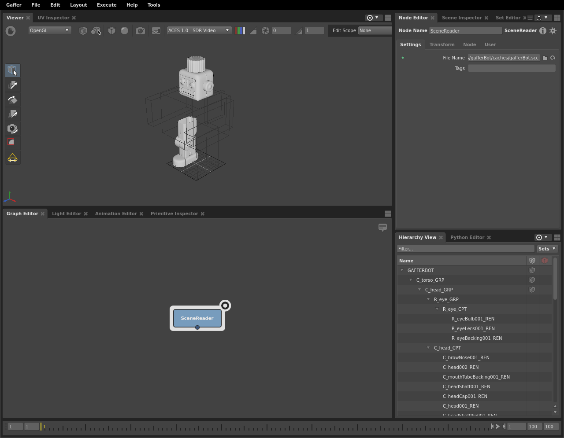Open the drawing mode cube icon menu

pyautogui.click(x=112, y=31)
